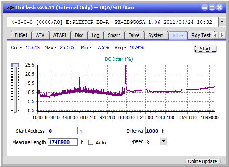Image resolution: width=229 pixels, height=167 pixels.
Task: Expand the Speed dropdown arrow
Action: tap(164, 142)
